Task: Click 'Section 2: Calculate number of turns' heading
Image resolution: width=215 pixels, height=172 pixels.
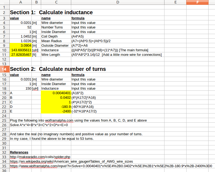Action: 58,69
